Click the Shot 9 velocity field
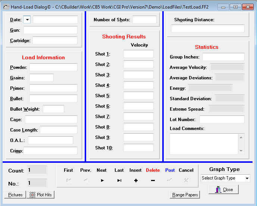The width and height of the screenshot is (257, 206). [x=138, y=137]
